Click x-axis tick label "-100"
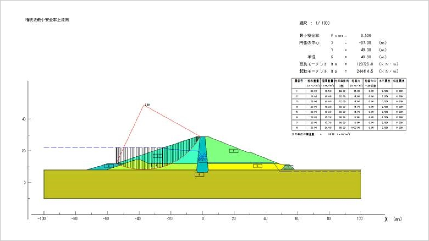The width and height of the screenshot is (429, 241). (x=42, y=219)
